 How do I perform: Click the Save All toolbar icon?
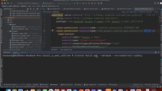pyautogui.click(x=5, y=3)
